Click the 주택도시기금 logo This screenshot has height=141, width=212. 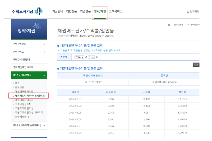pyautogui.click(x=27, y=11)
